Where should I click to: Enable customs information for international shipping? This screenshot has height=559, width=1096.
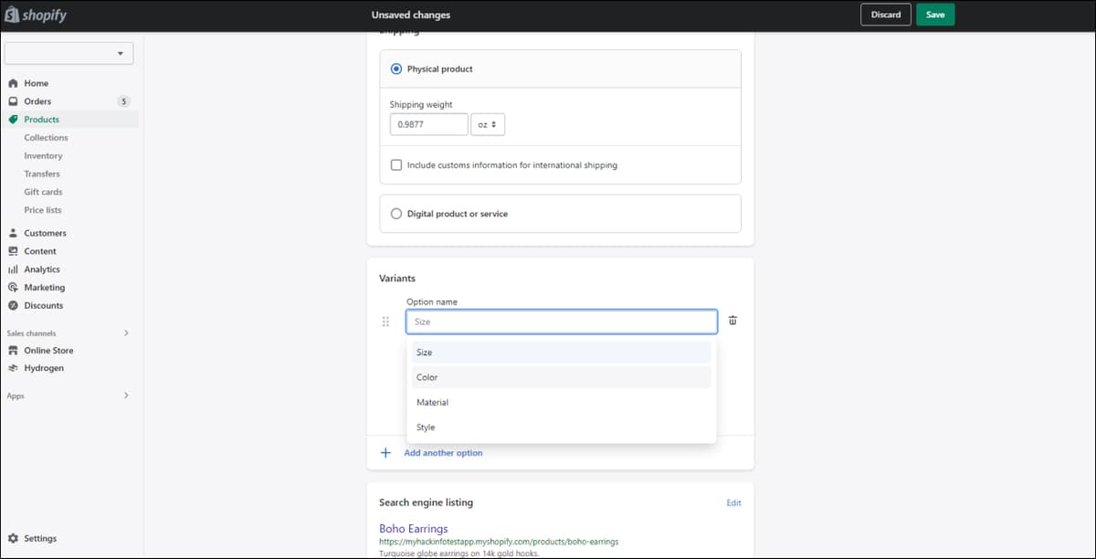point(395,165)
